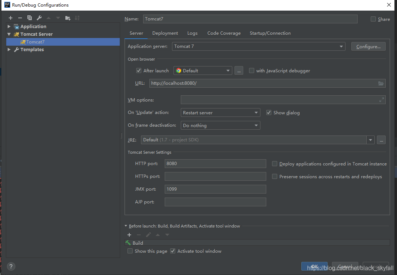Viewport: 397px width, 275px height.
Task: Enable Preserve sessions across restarts checkbox
Action: [274, 176]
